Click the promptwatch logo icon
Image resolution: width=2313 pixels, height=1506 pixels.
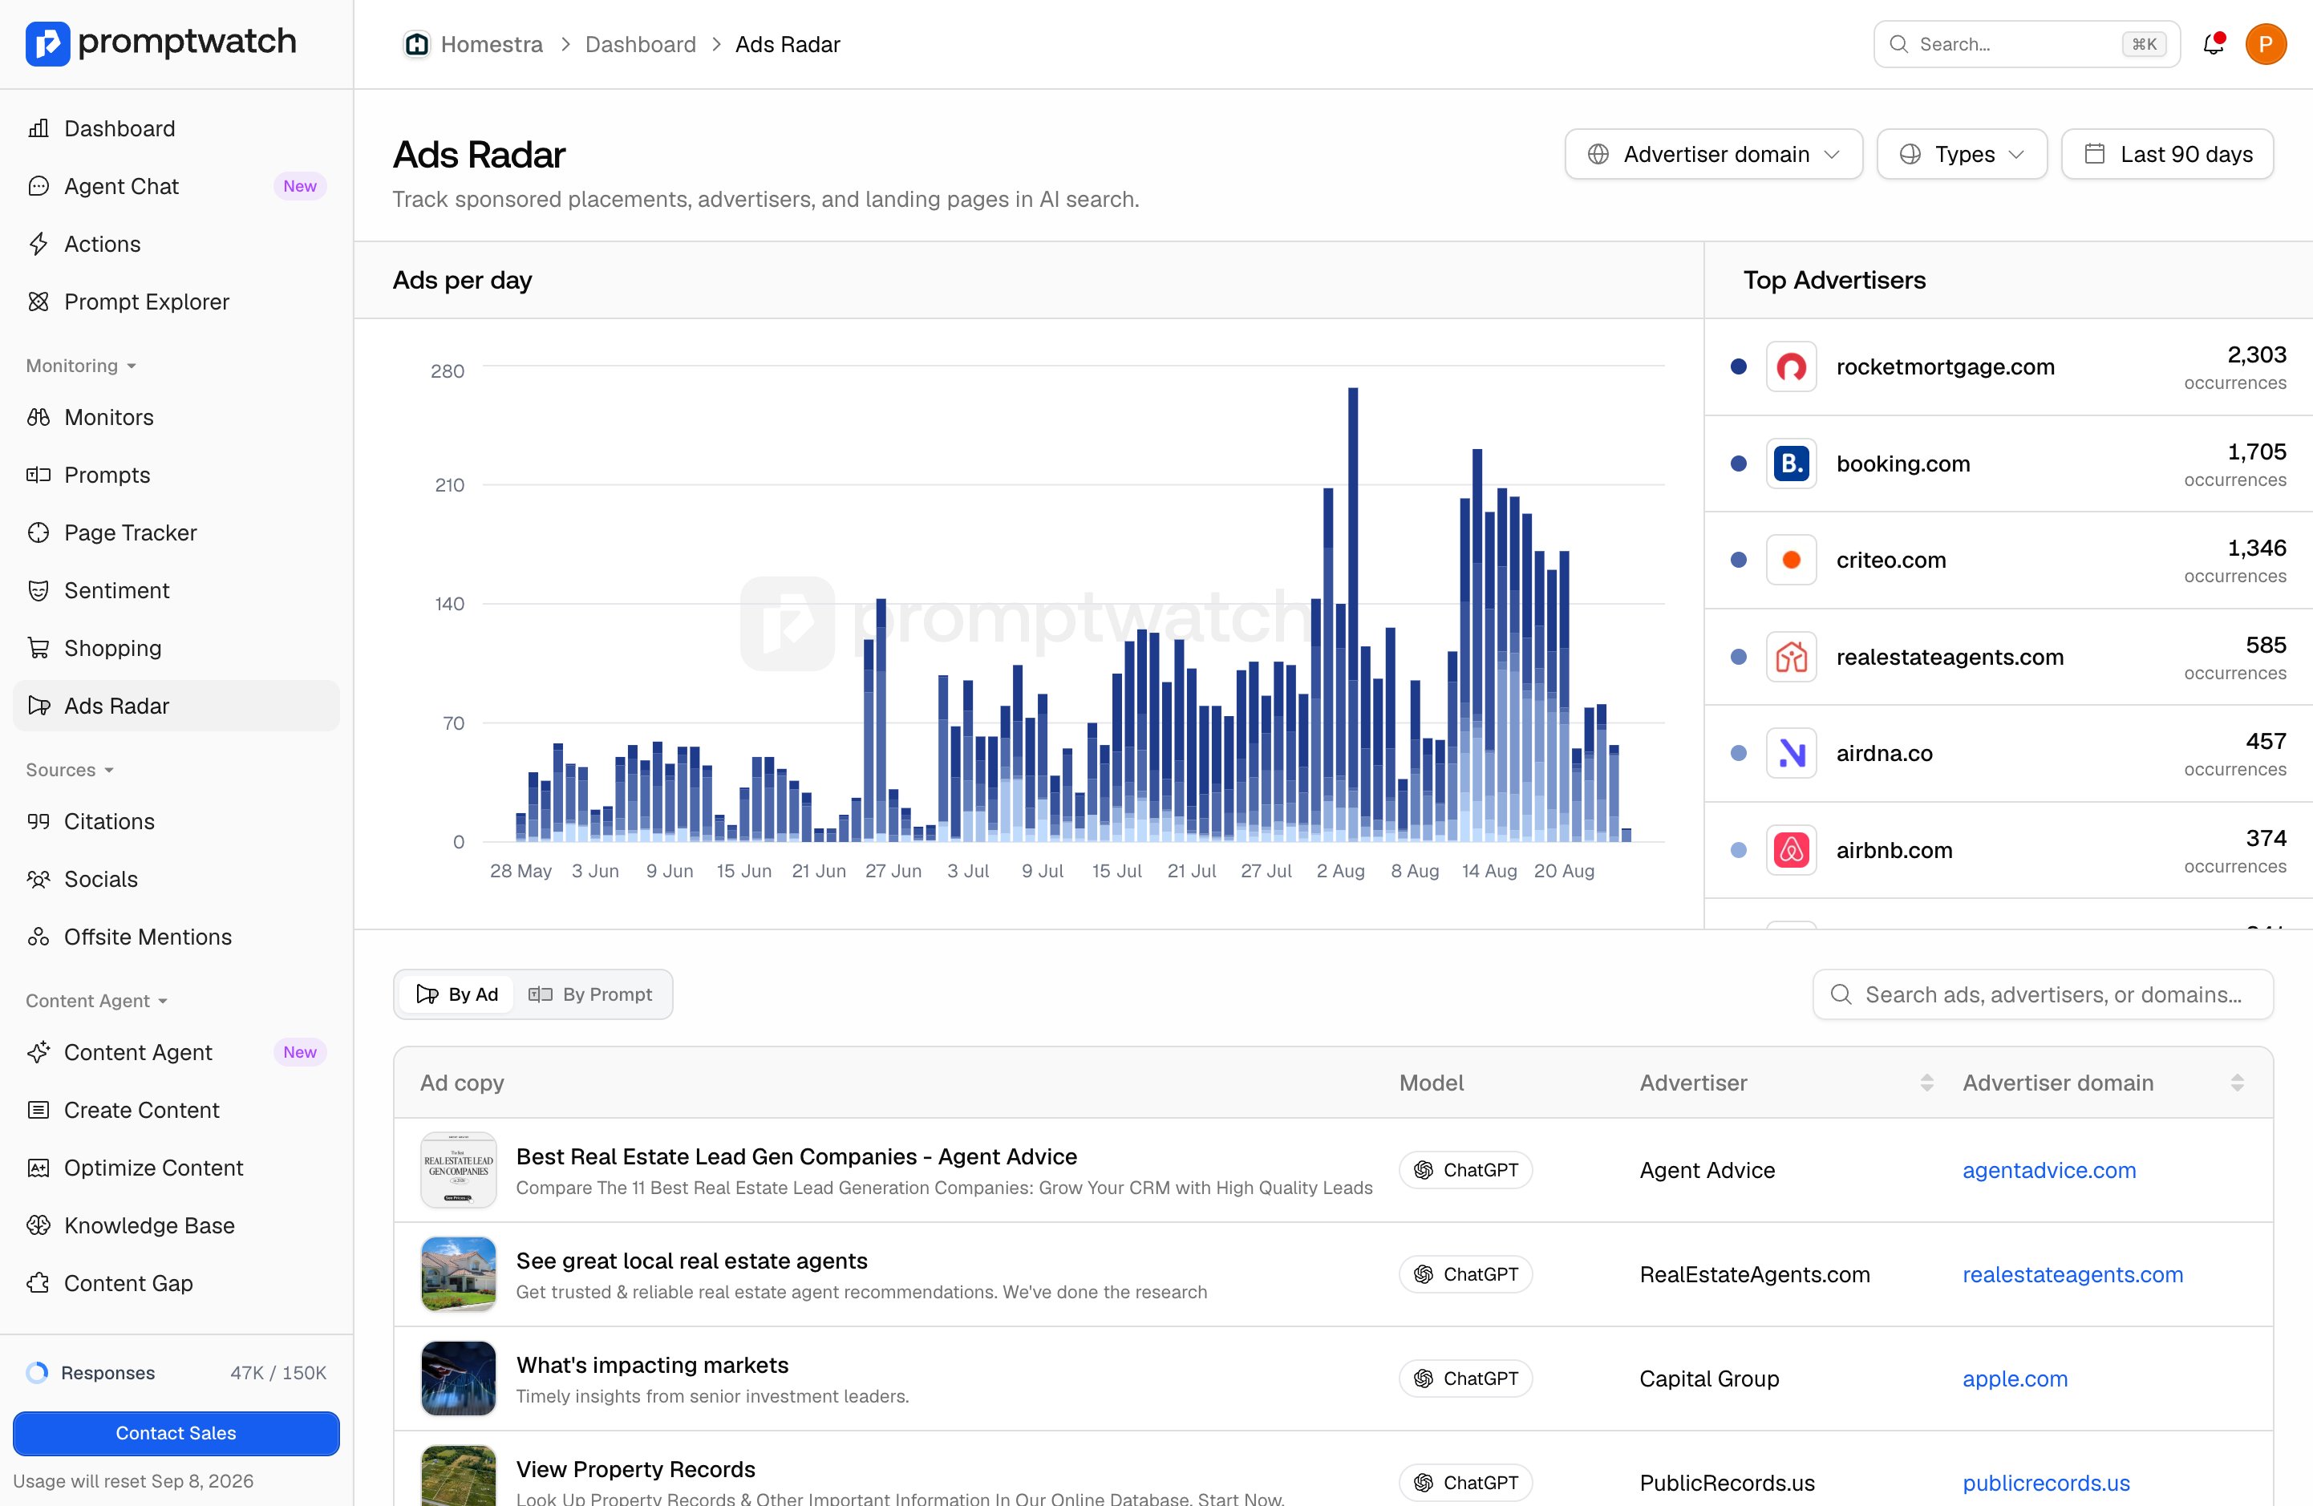47,44
